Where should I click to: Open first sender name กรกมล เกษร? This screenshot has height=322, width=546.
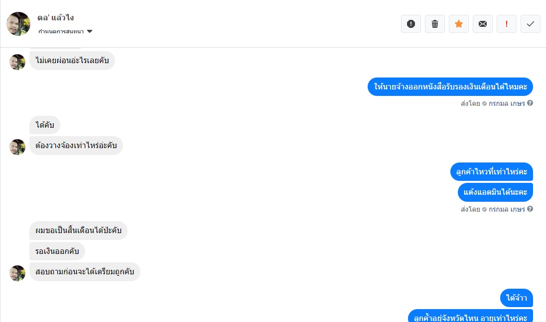coord(507,103)
